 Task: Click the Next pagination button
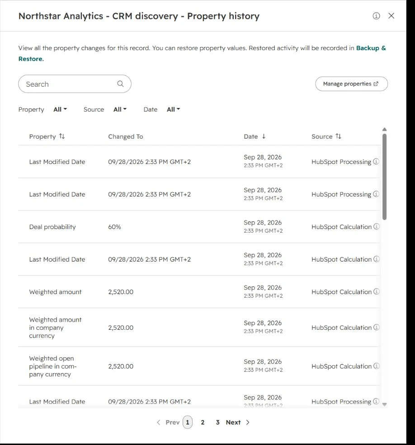coord(233,422)
